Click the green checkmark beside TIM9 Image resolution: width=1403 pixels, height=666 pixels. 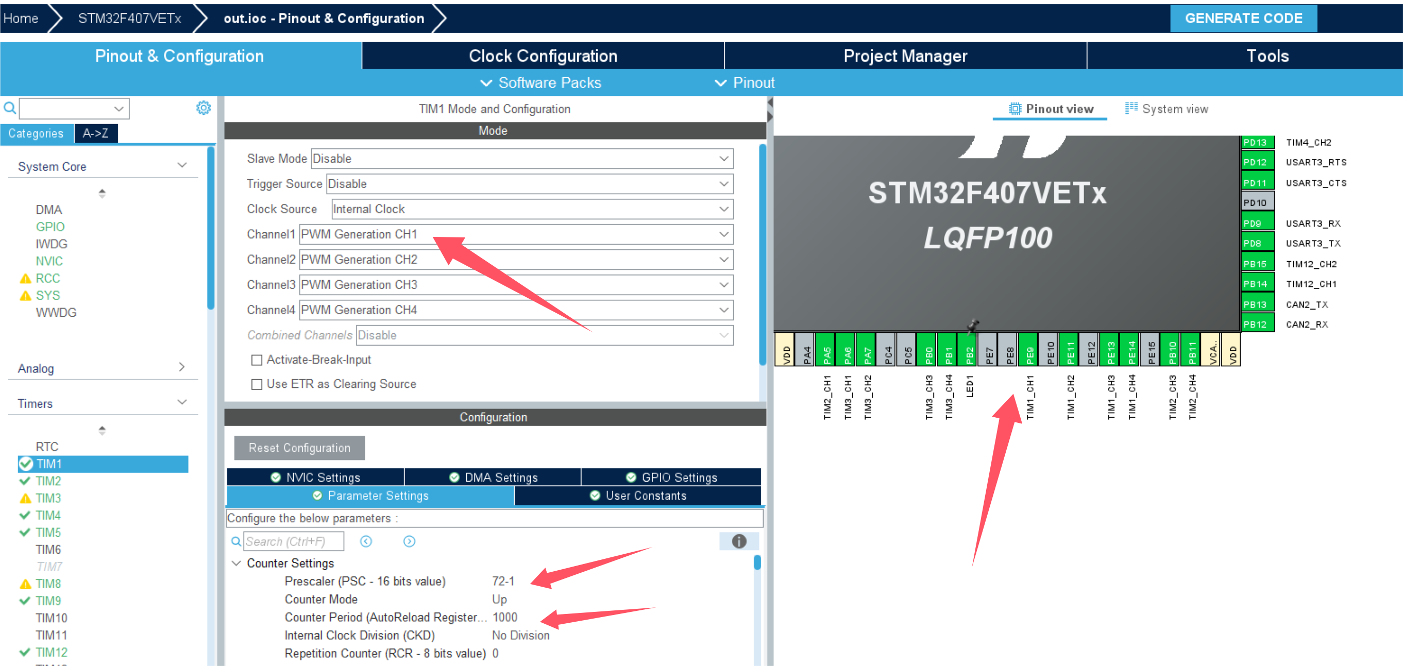[25, 601]
